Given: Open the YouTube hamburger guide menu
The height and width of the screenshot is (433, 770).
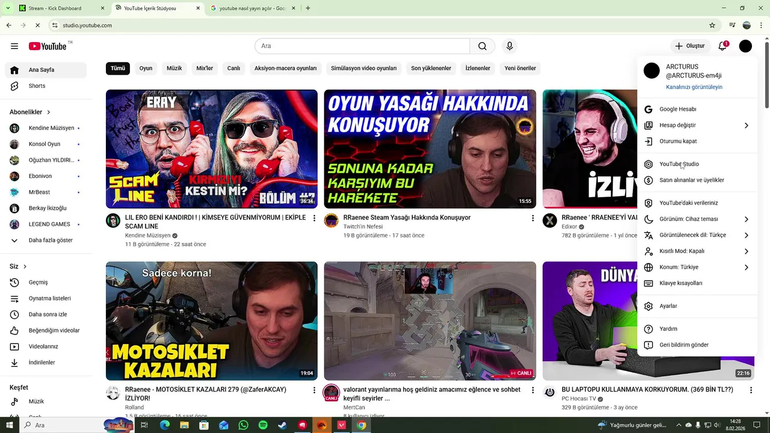Looking at the screenshot, I should click(14, 46).
